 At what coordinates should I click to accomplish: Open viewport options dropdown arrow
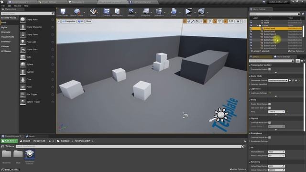pyautogui.click(x=59, y=21)
